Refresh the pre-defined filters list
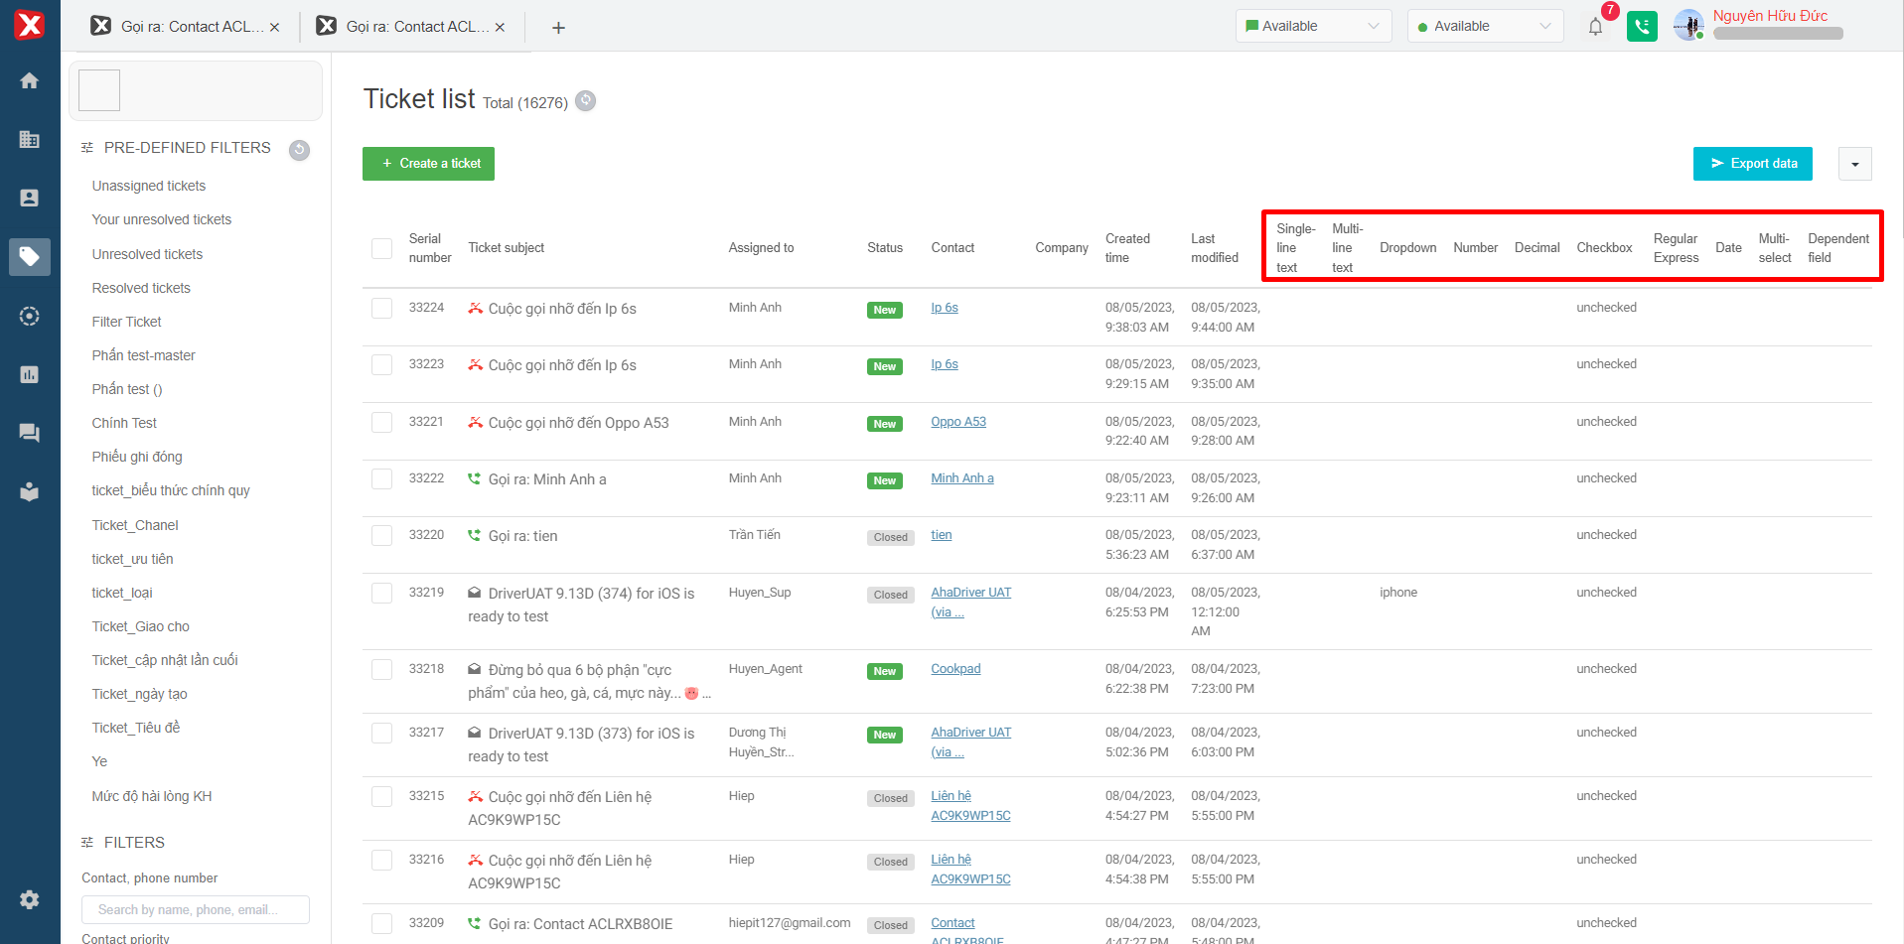The height and width of the screenshot is (944, 1904). (x=299, y=150)
